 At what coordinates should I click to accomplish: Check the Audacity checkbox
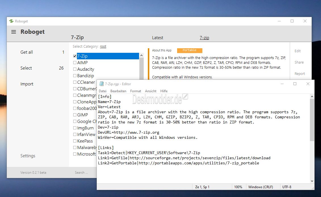[75, 69]
